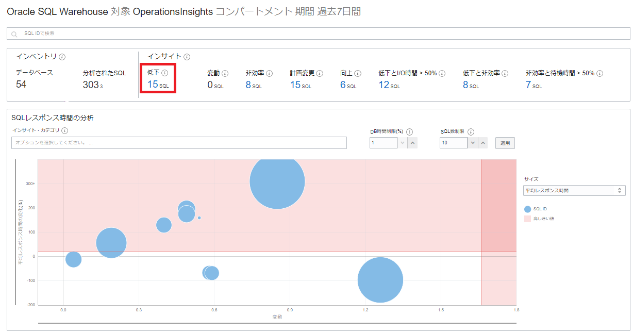Decrease SQL数制限 with down arrow
The image size is (633, 333).
[473, 143]
